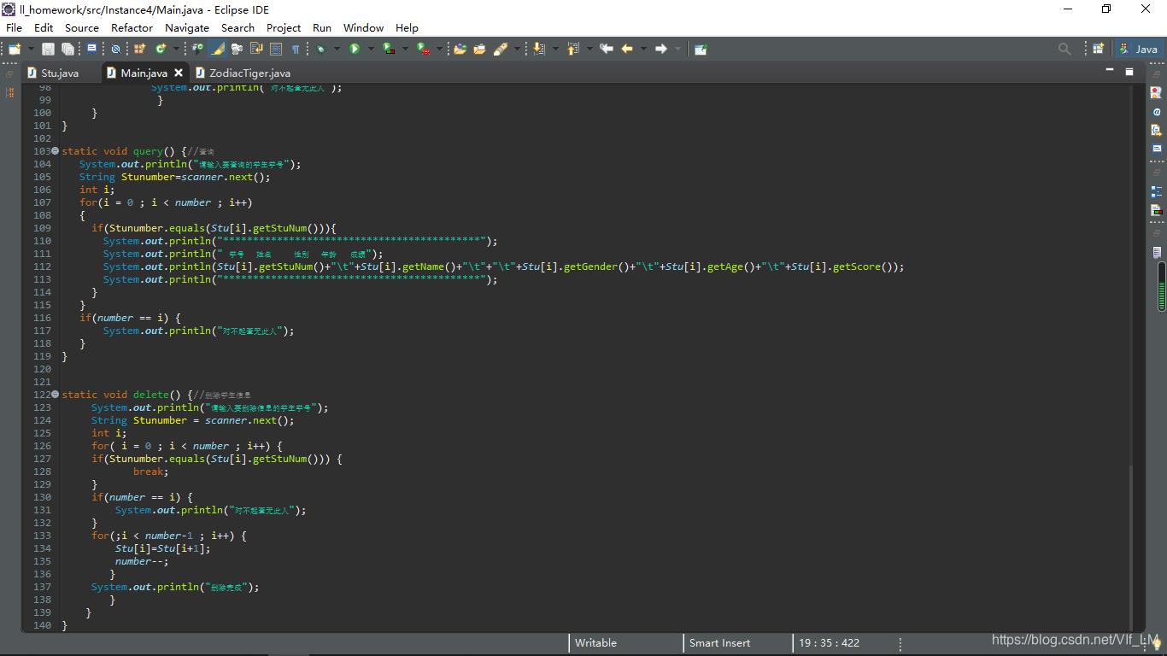Open the Window menu
This screenshot has height=656, width=1167.
coord(363,27)
